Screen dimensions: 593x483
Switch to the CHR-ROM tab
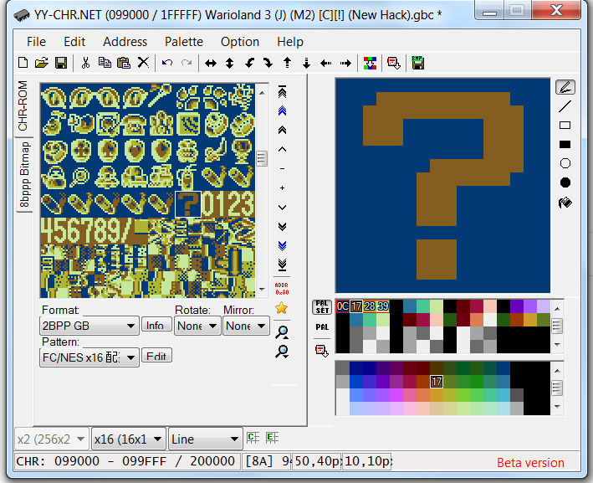(x=23, y=106)
